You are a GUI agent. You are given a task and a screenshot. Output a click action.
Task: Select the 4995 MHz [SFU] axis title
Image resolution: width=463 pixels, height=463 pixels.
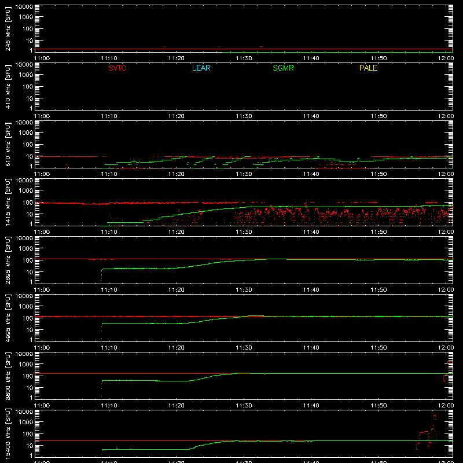(8, 318)
